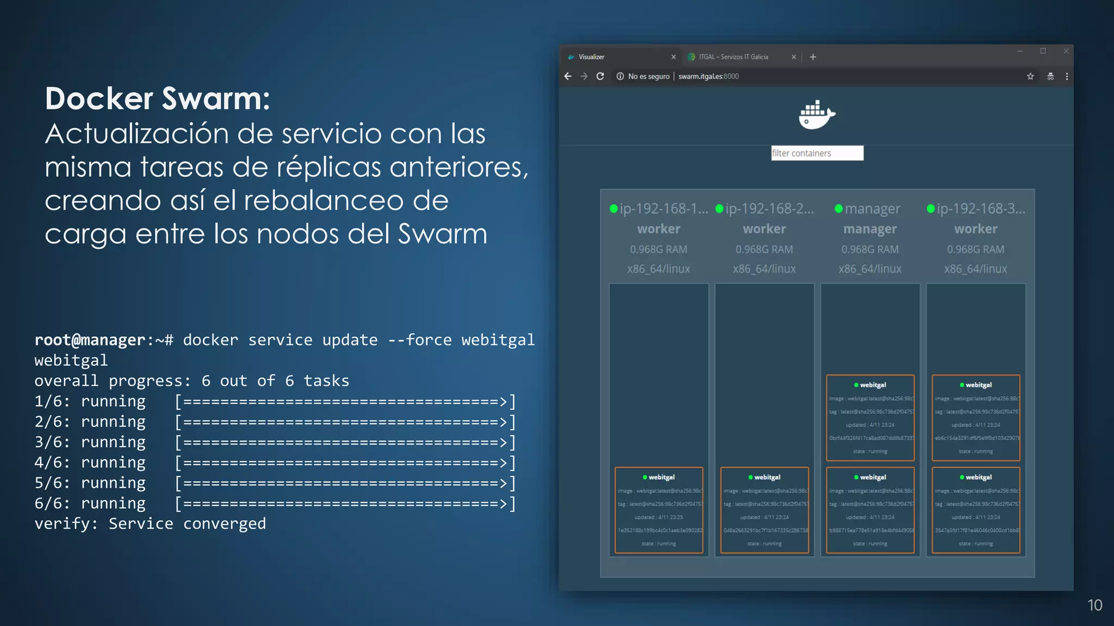The height and width of the screenshot is (626, 1114).
Task: Click the '4/6: running' progress bar
Action: click(345, 463)
